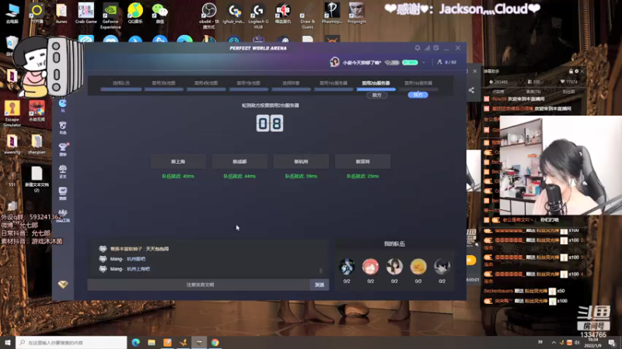Image resolution: width=622 pixels, height=349 pixels.
Task: Expand account dropdown arrow beside green badge
Action: [424, 63]
